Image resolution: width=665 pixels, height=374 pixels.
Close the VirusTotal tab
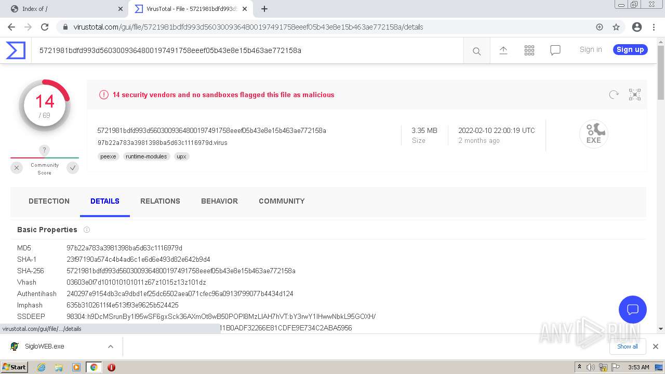tap(245, 9)
